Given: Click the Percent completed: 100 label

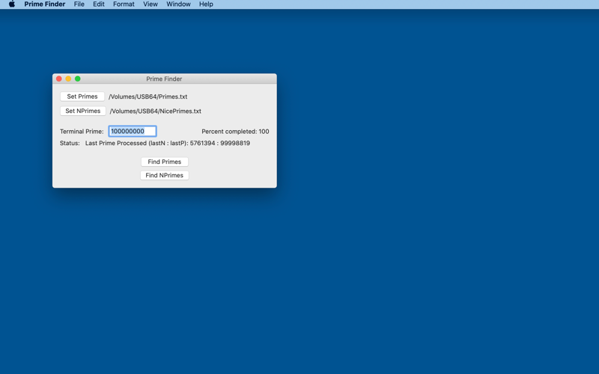Looking at the screenshot, I should 235,132.
